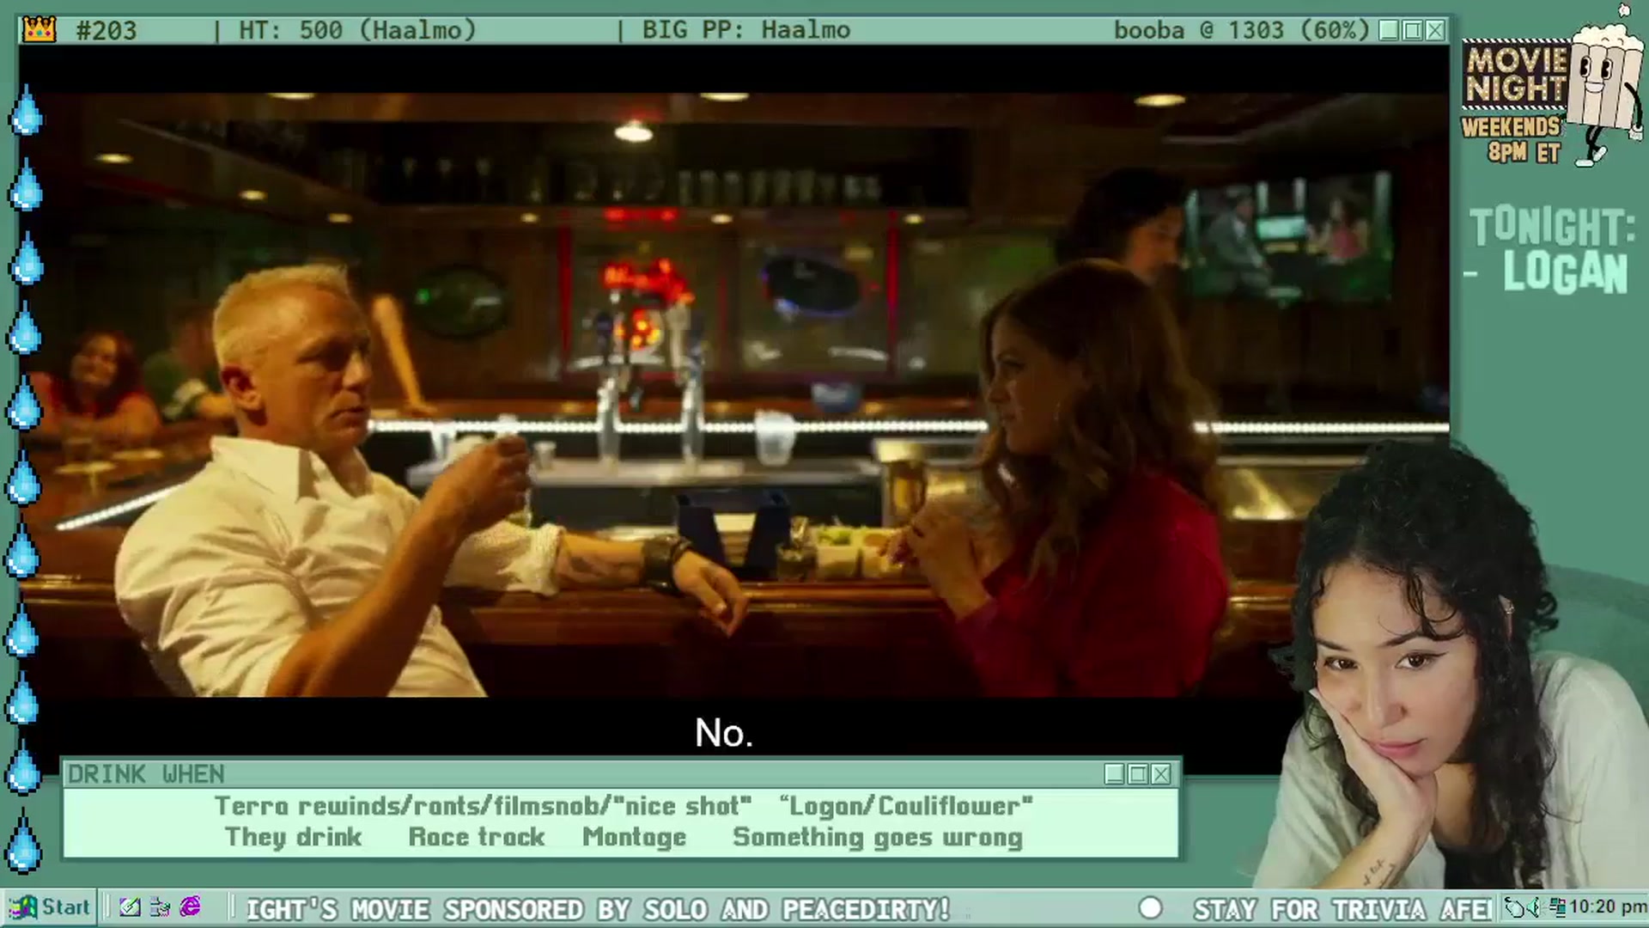The image size is (1649, 928).
Task: Click the "Something goes wrong" rule
Action: (x=878, y=837)
